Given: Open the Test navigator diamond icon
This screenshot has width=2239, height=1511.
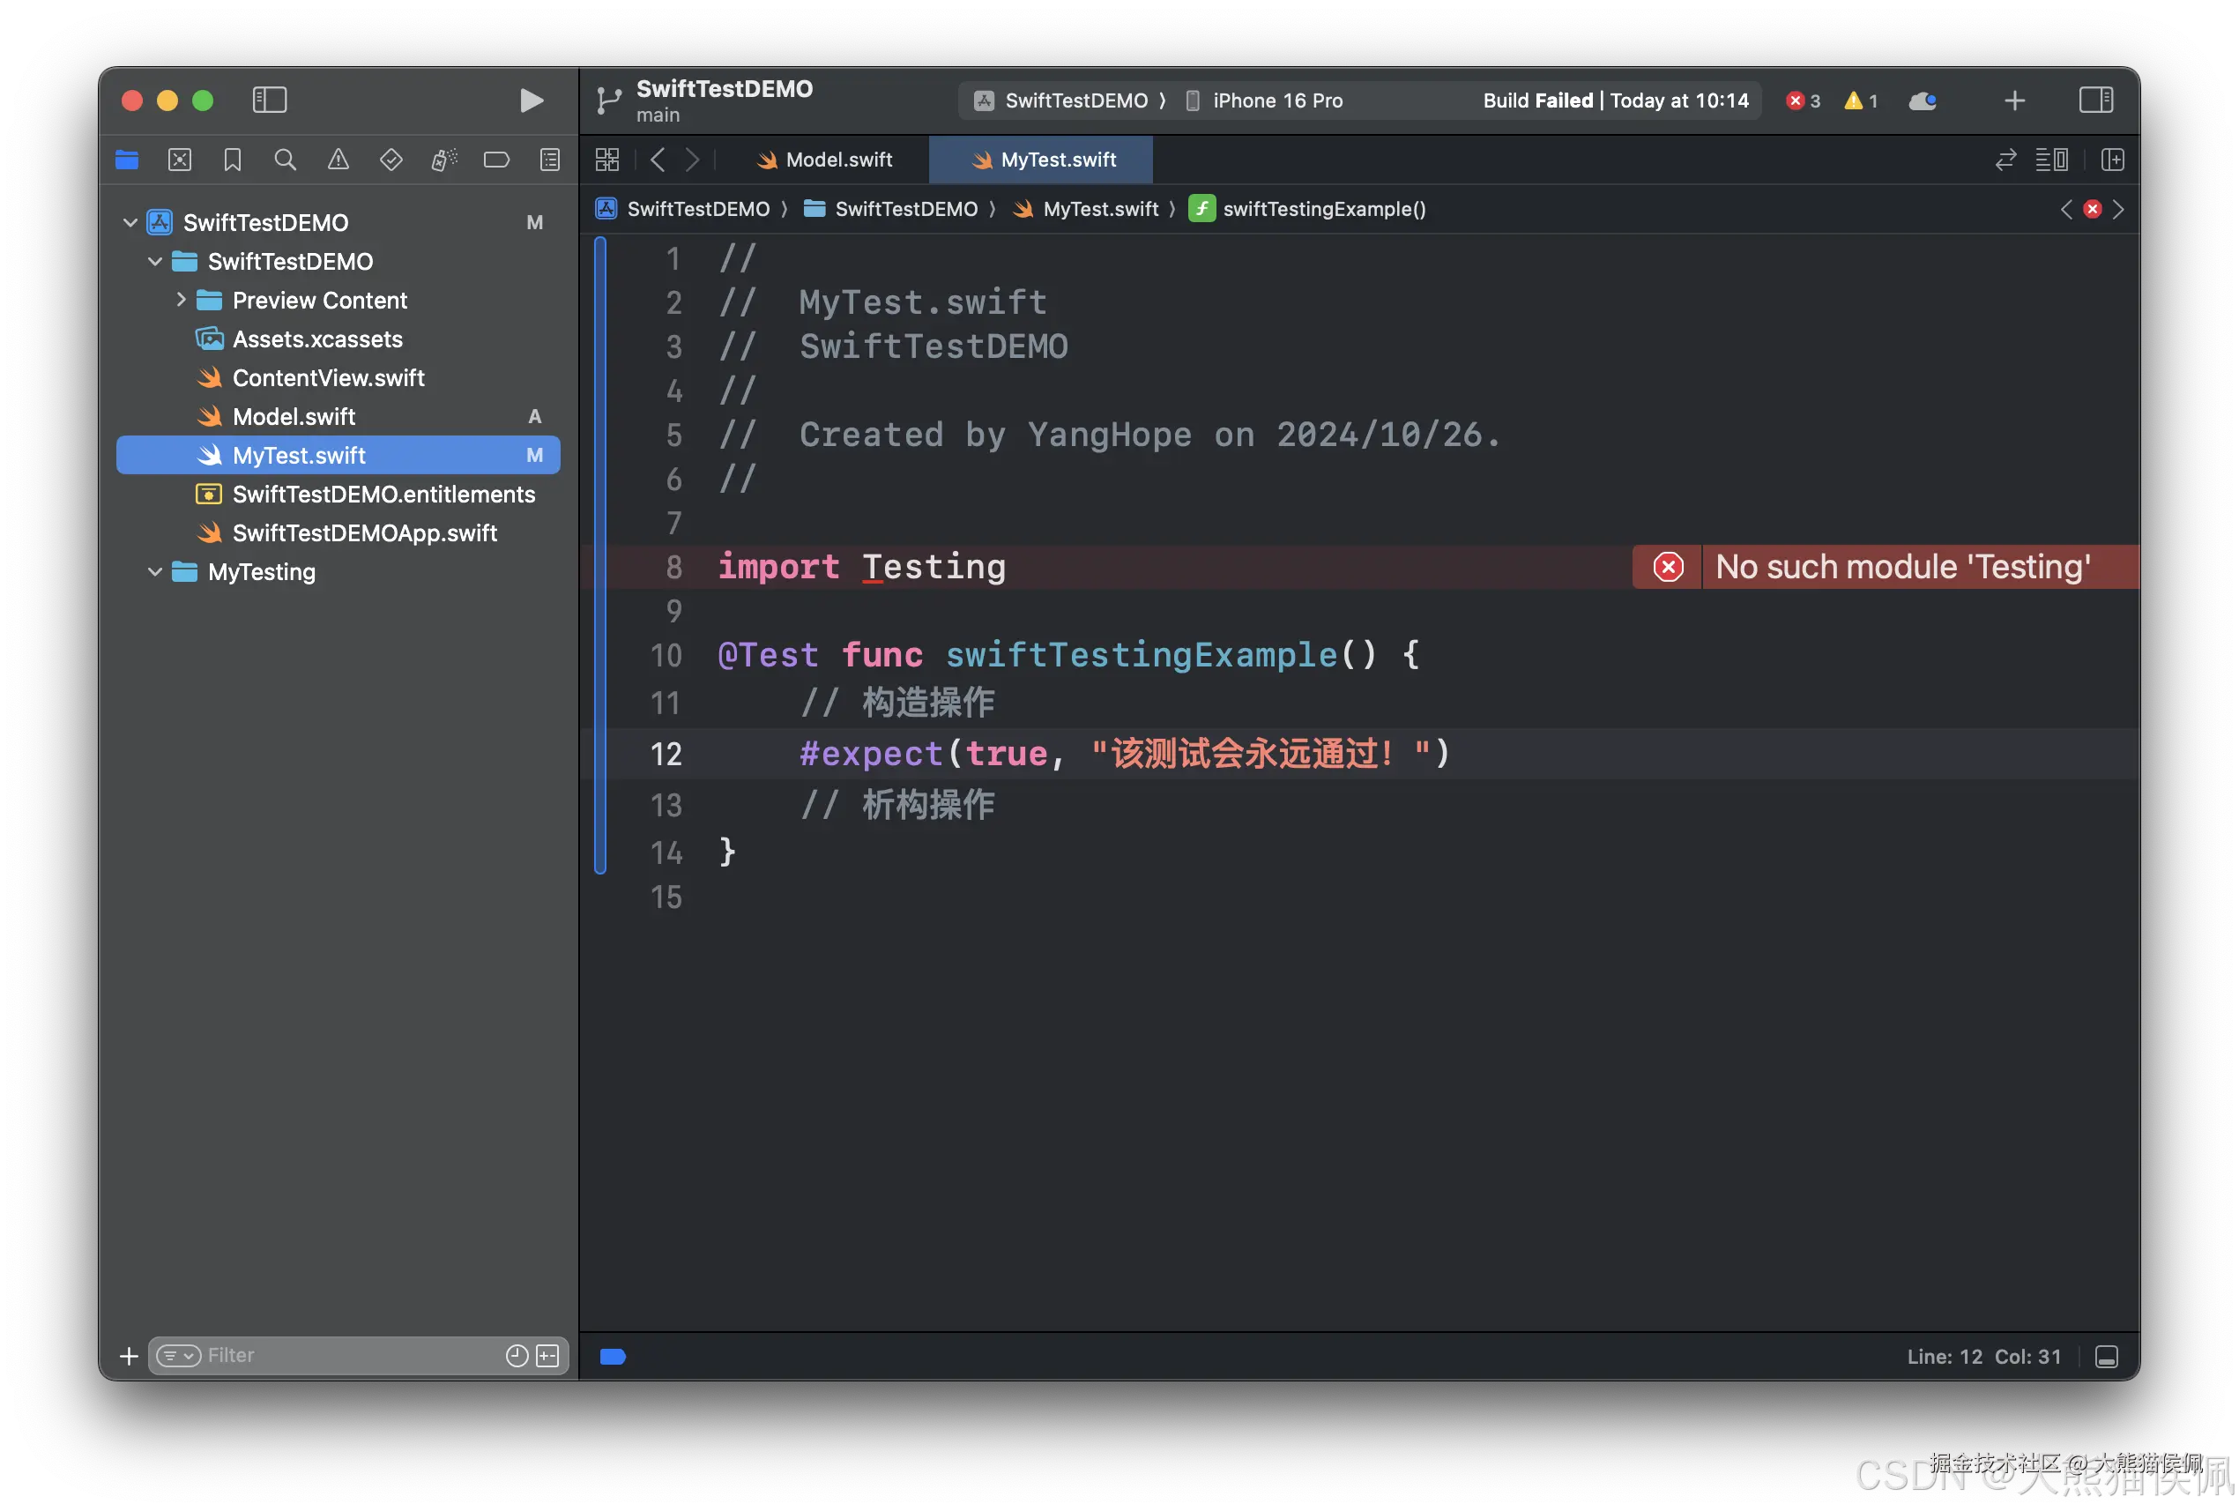Looking at the screenshot, I should click(x=391, y=160).
